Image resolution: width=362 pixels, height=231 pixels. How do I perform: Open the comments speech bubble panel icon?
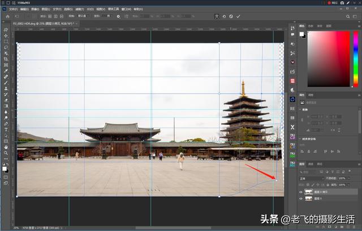tap(292, 34)
